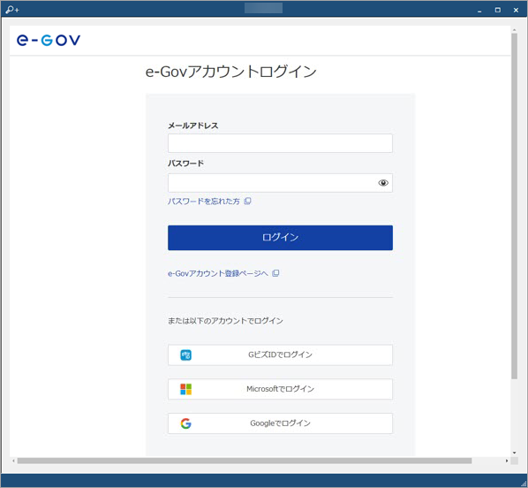Click the resize grip in bottom corner

pos(523,483)
